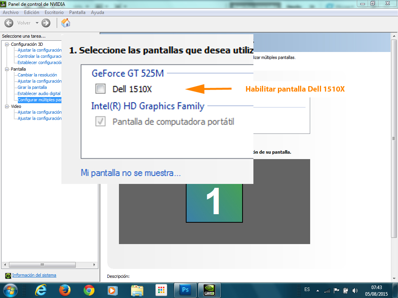The width and height of the screenshot is (398, 298).
Task: Open Action Center flag icon
Action: [x=337, y=290]
